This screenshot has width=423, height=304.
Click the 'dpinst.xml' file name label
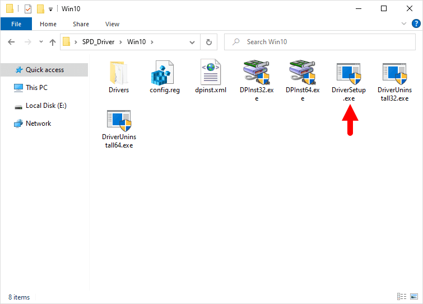[x=211, y=90]
